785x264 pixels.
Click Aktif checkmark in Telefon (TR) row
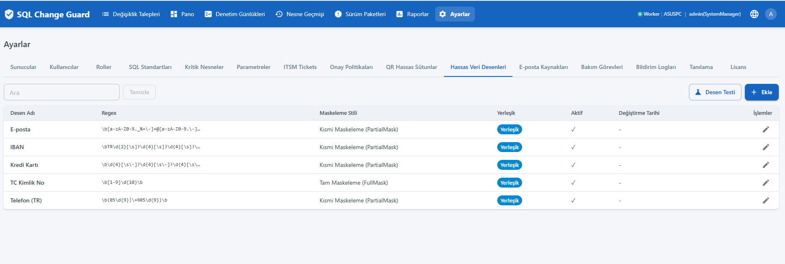tap(573, 200)
